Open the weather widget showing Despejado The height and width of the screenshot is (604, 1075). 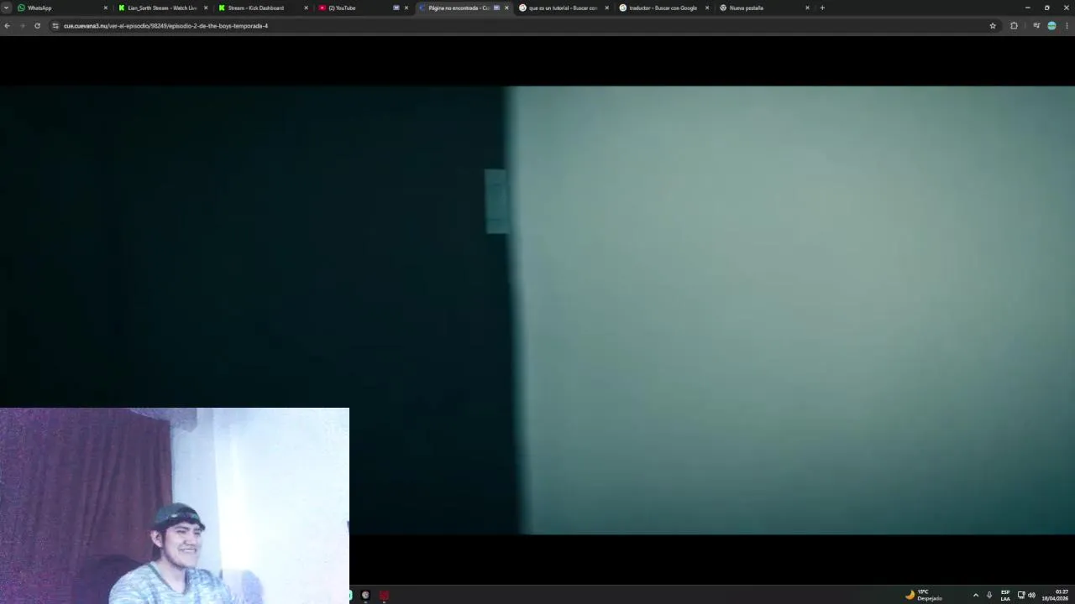(924, 595)
